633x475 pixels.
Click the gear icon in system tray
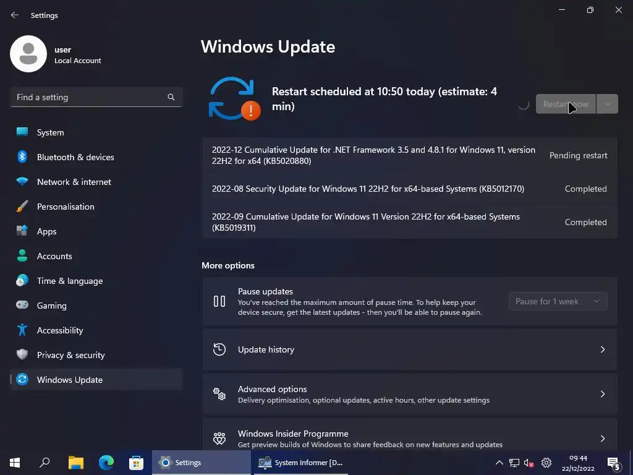546,463
